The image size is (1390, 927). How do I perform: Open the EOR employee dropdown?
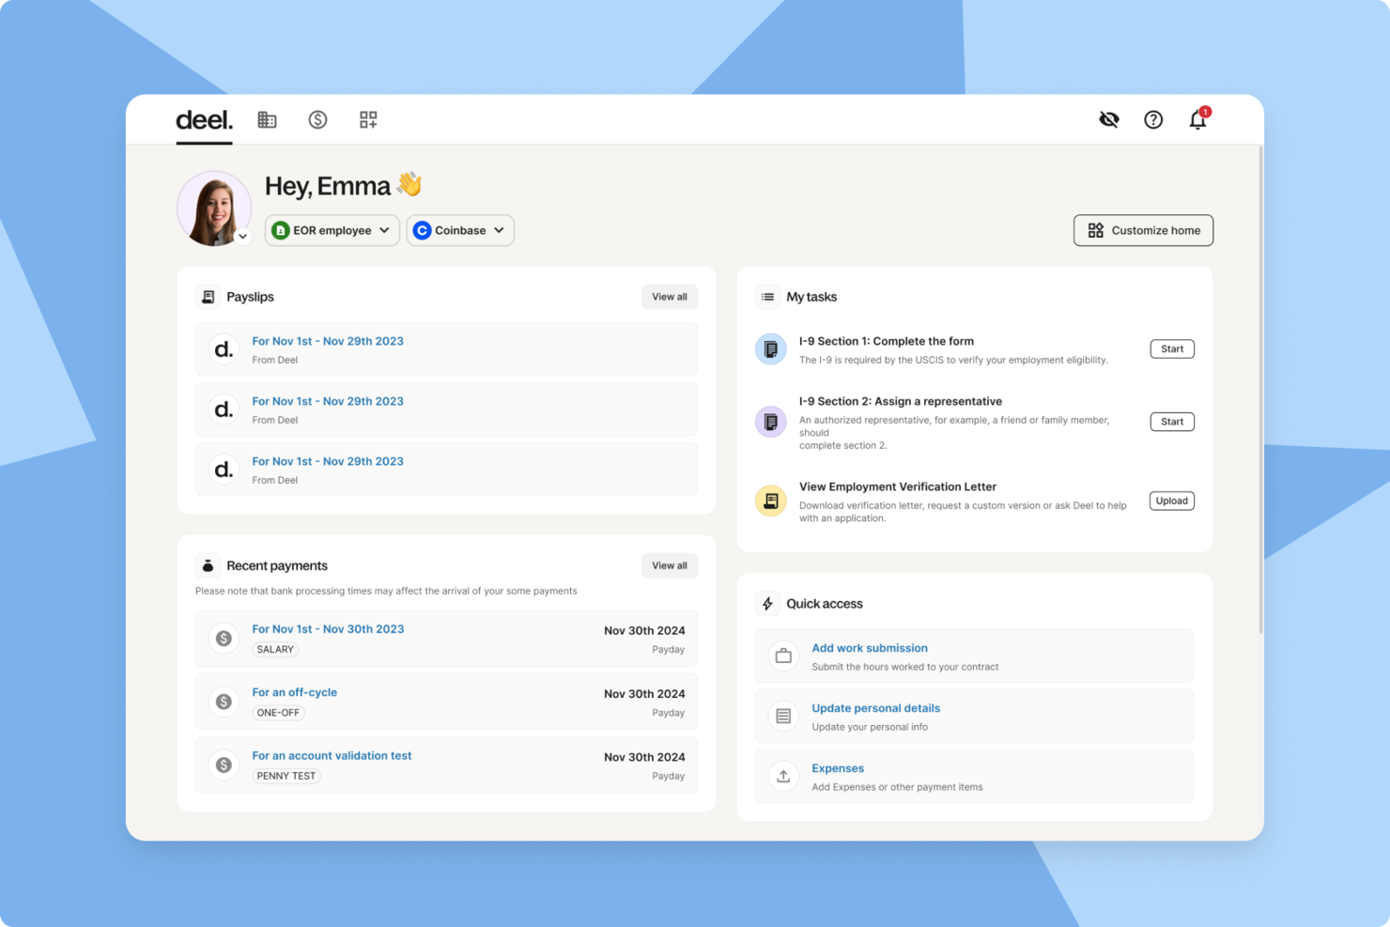pos(332,230)
